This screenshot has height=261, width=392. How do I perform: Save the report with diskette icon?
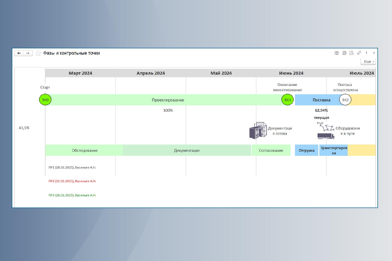point(337,53)
